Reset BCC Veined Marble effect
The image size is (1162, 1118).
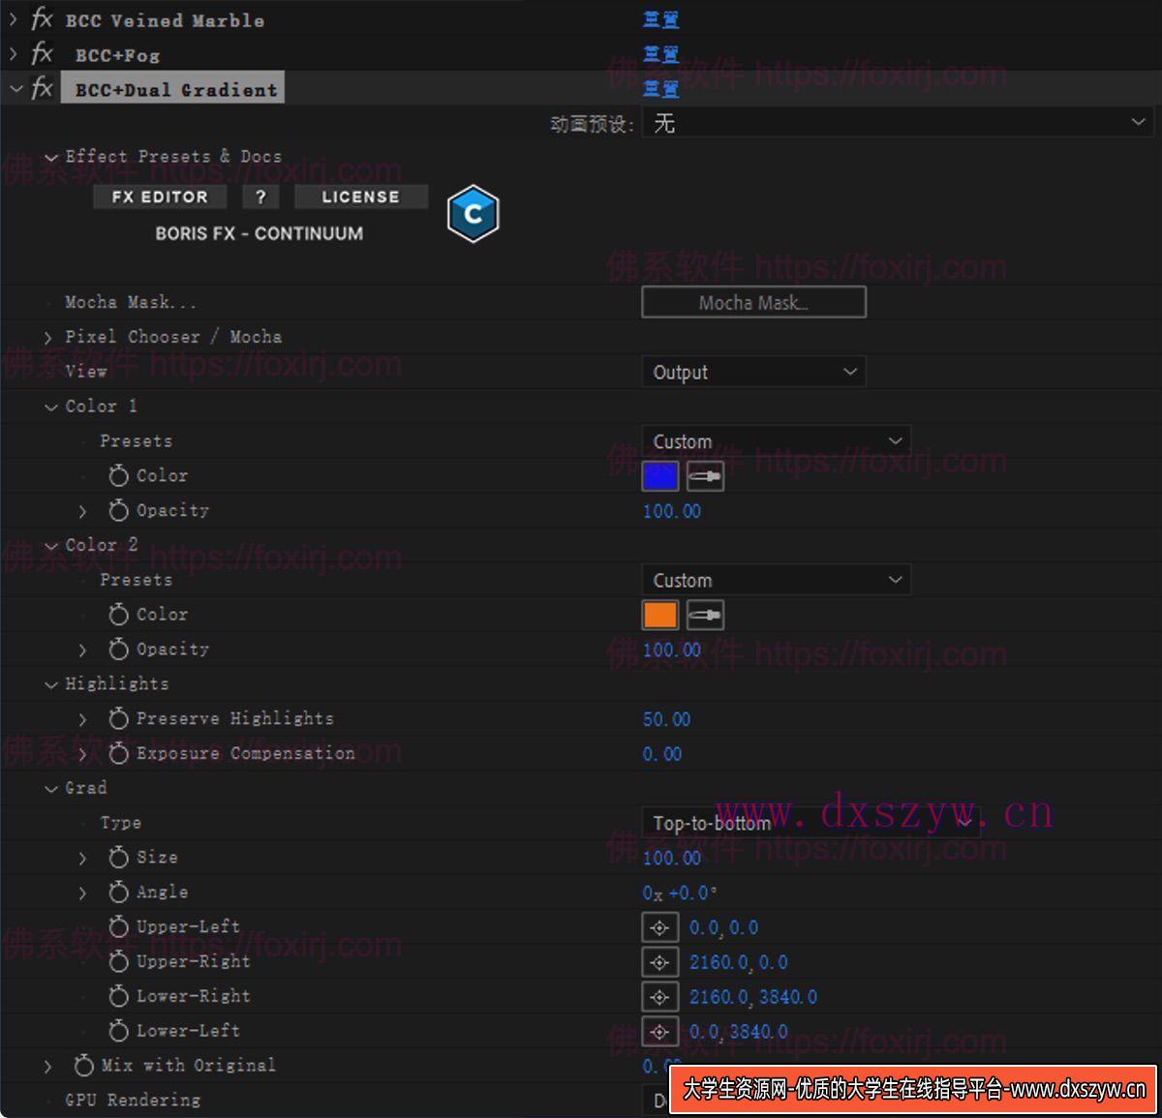pyautogui.click(x=660, y=19)
